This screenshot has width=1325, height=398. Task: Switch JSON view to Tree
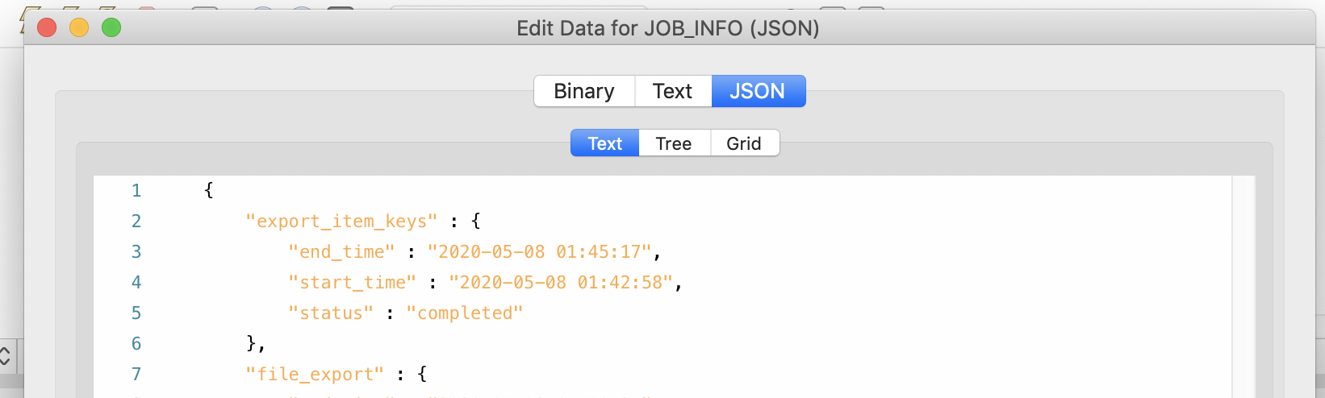tap(673, 143)
